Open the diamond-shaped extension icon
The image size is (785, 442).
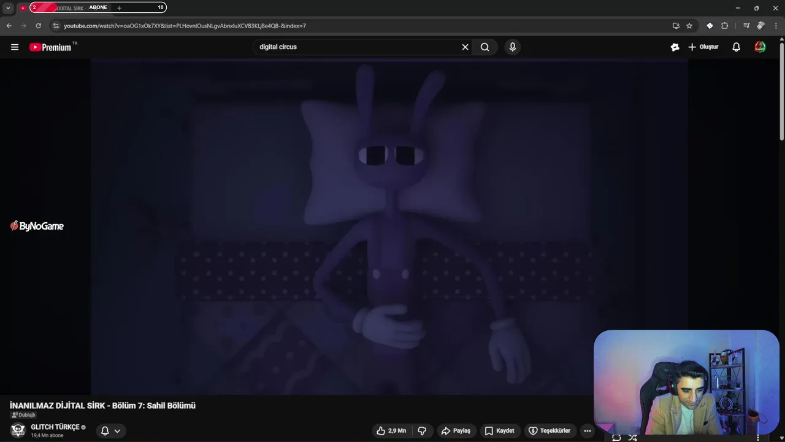point(710,26)
